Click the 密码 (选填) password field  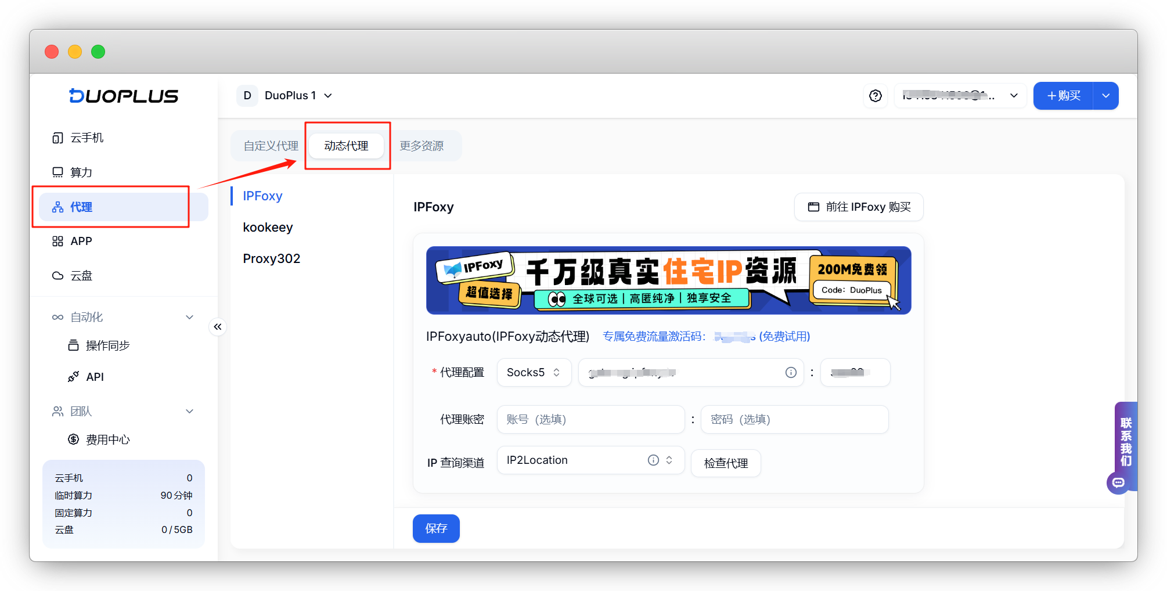[x=794, y=419]
